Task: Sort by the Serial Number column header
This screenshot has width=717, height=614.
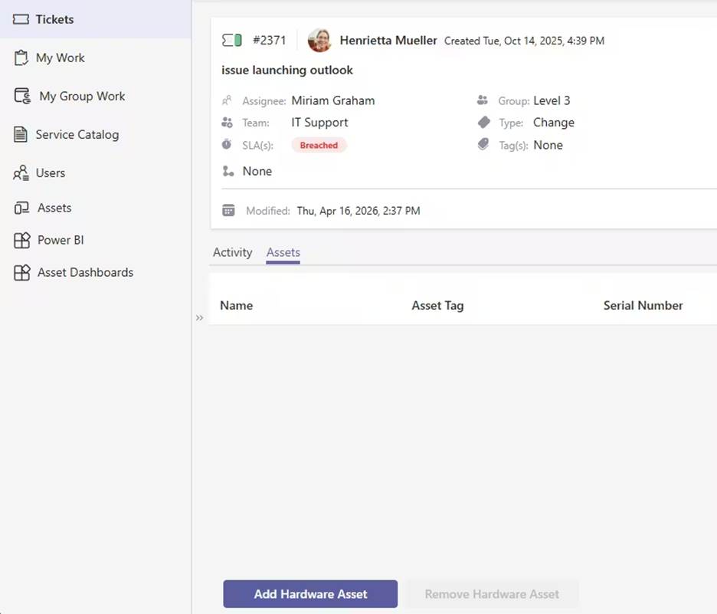Action: pyautogui.click(x=643, y=305)
